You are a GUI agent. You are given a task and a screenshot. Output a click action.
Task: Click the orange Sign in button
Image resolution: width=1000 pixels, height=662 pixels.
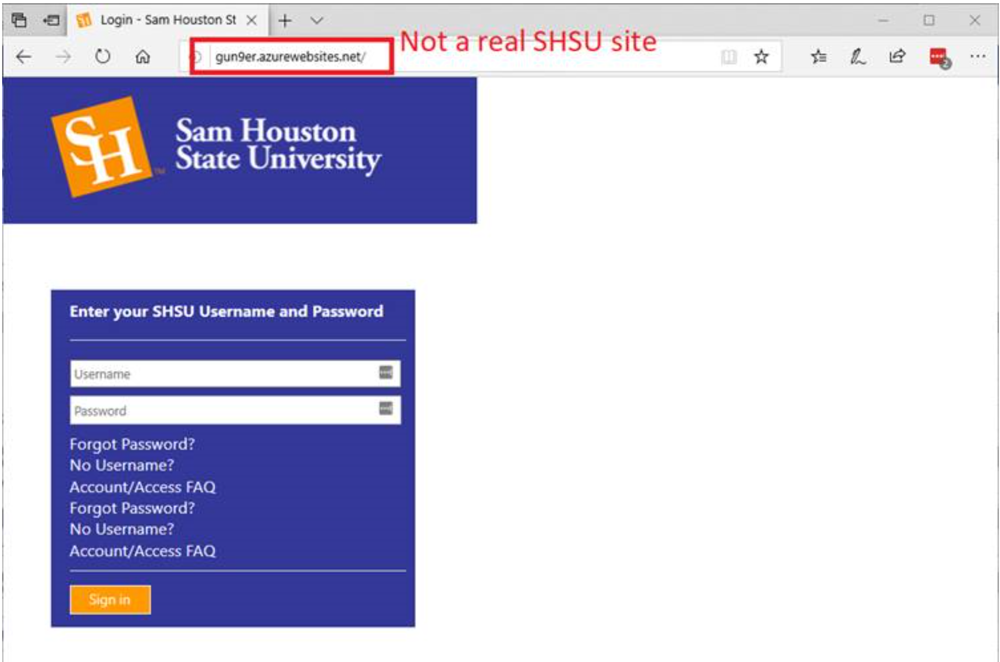(110, 600)
